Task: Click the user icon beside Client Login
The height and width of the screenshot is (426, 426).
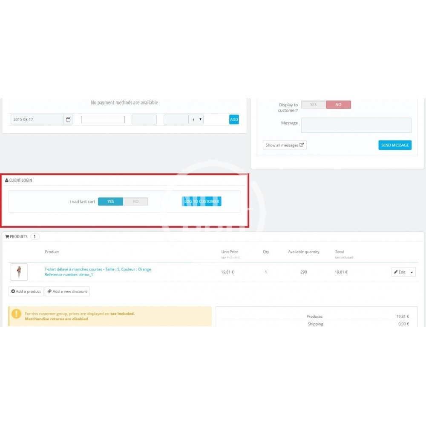Action: [7, 181]
